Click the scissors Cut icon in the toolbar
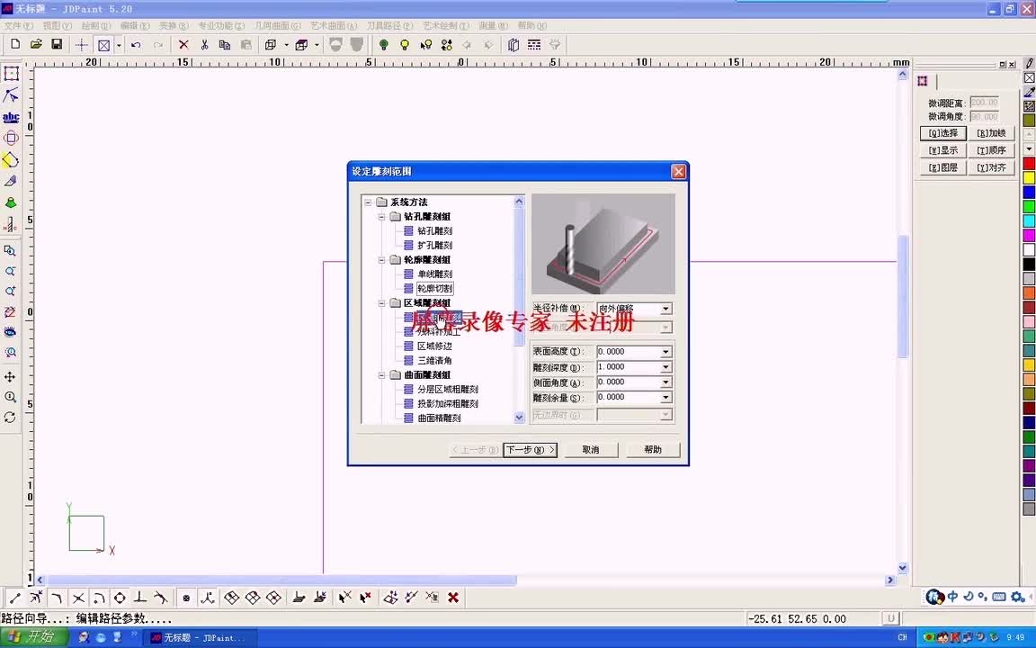Image resolution: width=1036 pixels, height=648 pixels. coord(203,44)
